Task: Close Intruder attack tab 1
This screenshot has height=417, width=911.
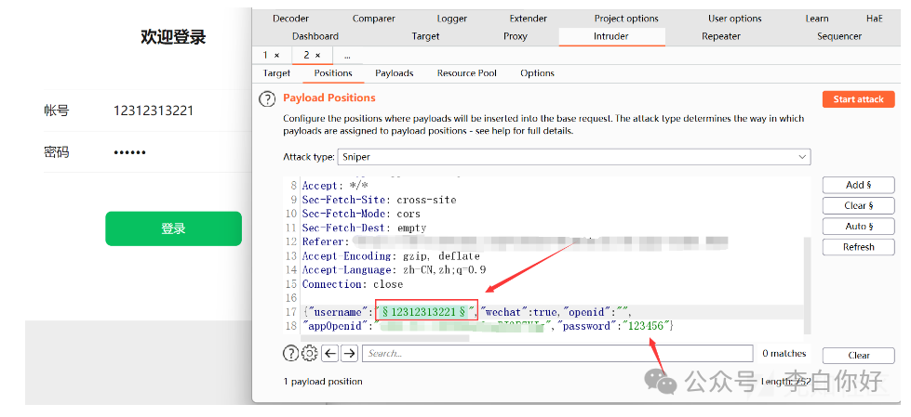Action: pyautogui.click(x=276, y=56)
